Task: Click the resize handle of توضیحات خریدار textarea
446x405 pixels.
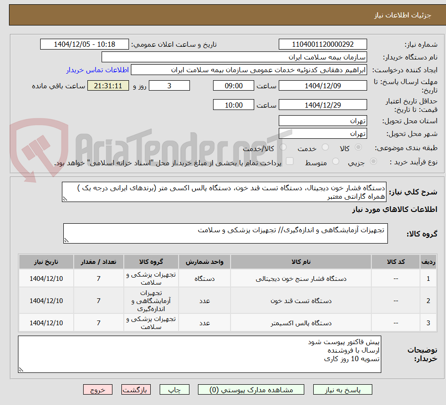Action: [x=21, y=370]
